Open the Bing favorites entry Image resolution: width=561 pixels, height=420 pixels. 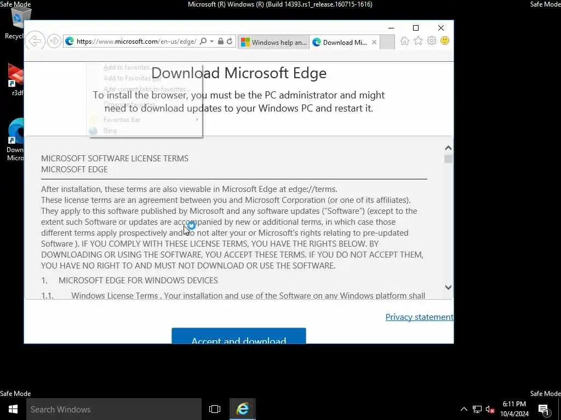pos(145,131)
